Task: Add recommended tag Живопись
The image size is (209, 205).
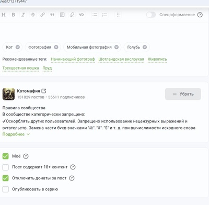Action: [x=157, y=59]
